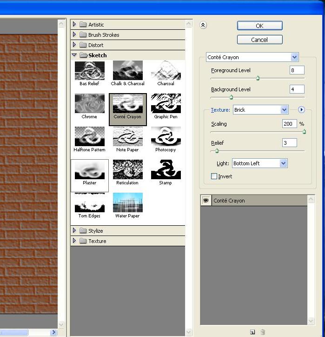325x337 pixels.
Task: Click the Background Level slider handle
Action: click(231, 97)
